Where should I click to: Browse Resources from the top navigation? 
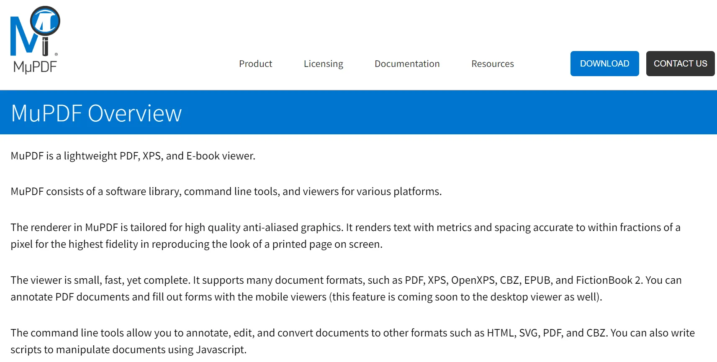(x=492, y=64)
